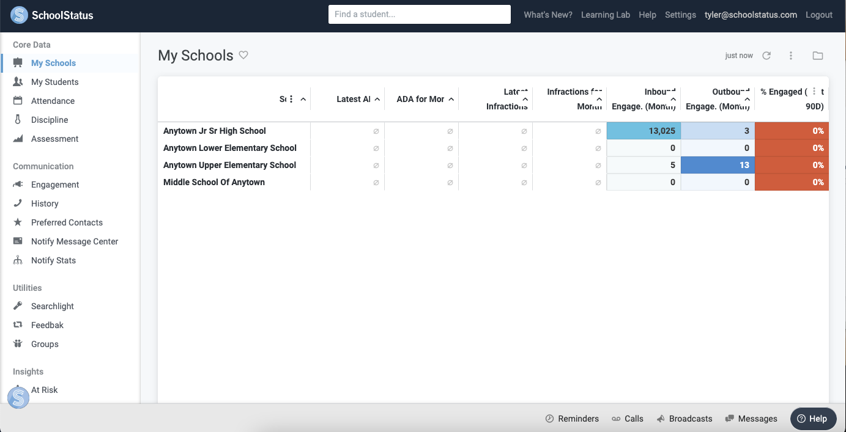Open column menu dots on % Engaged header
The height and width of the screenshot is (432, 846).
(x=814, y=92)
